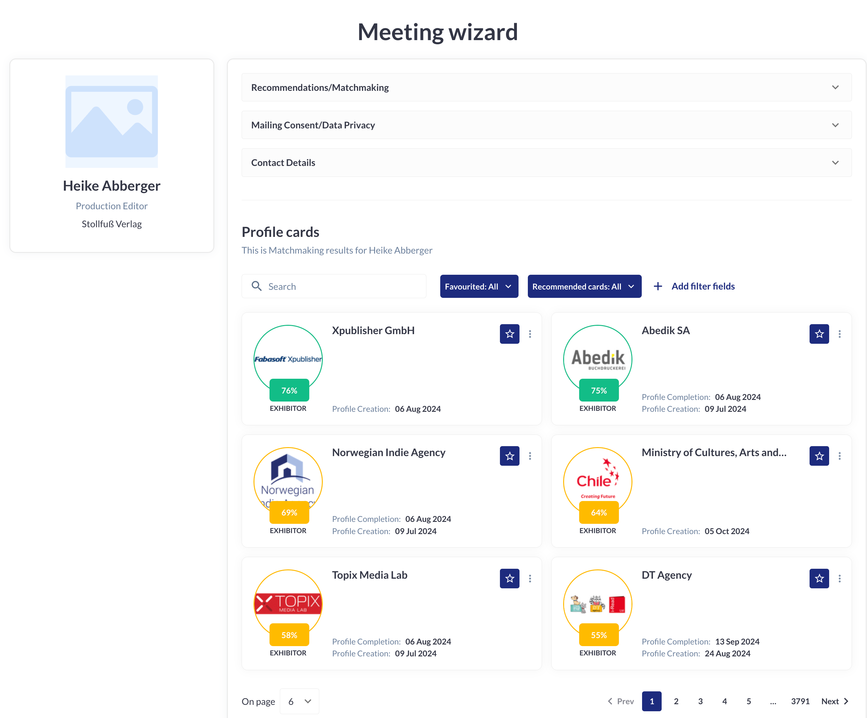The image size is (867, 718).
Task: Click the plus icon to add filter fields
Action: coord(658,286)
